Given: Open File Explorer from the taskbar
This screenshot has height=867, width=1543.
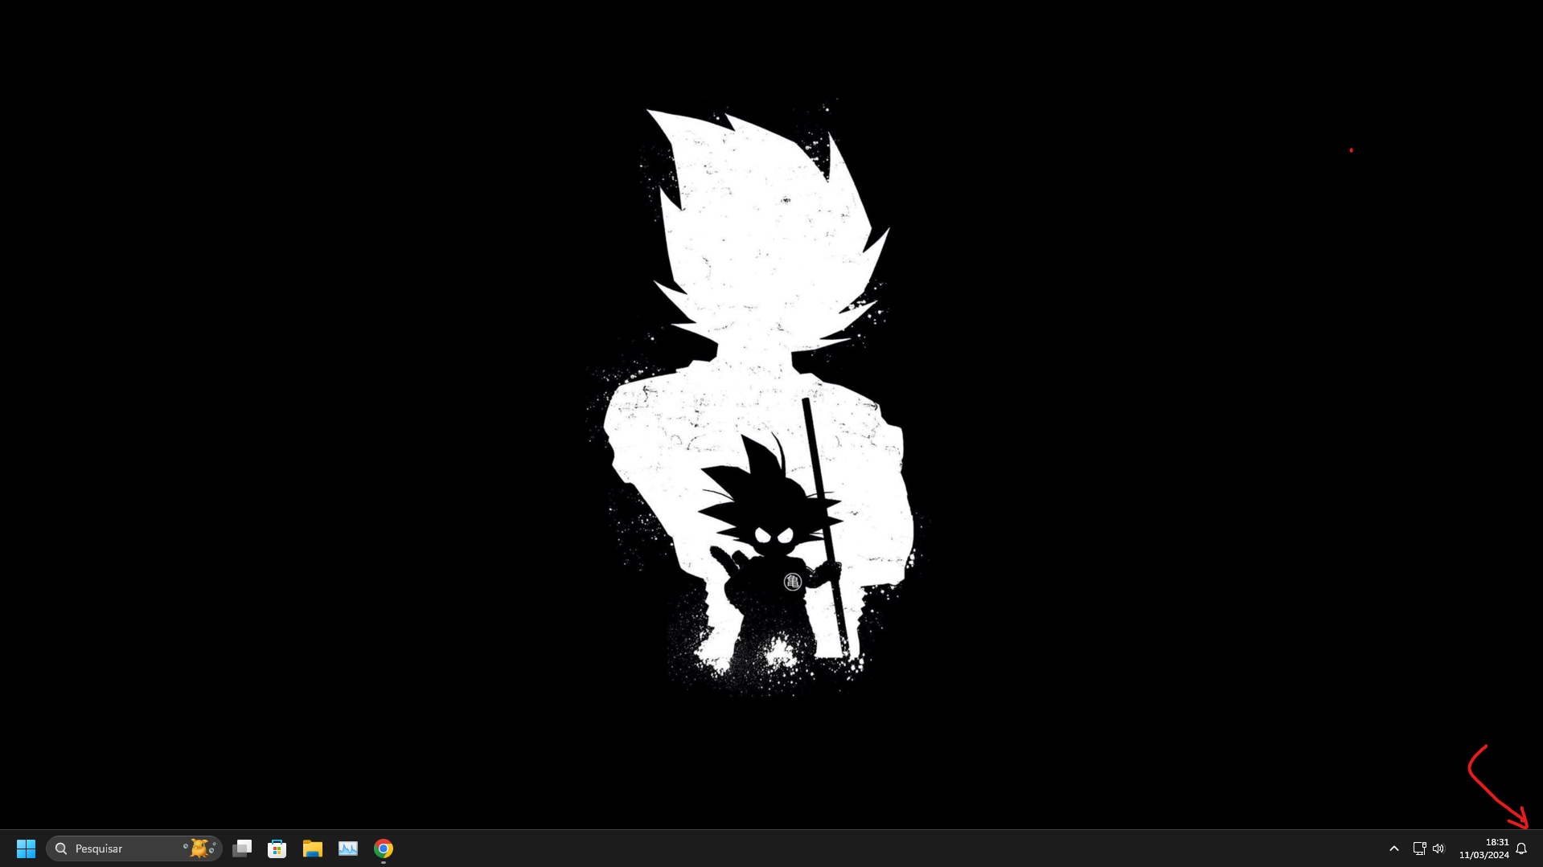Looking at the screenshot, I should [313, 849].
